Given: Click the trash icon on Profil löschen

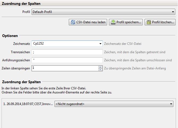Looking at the screenshot, I should tap(148, 22).
